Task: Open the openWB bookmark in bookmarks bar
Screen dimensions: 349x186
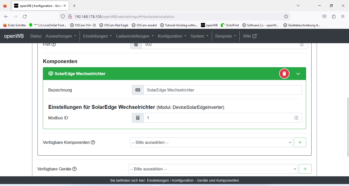Action: (x=209, y=25)
